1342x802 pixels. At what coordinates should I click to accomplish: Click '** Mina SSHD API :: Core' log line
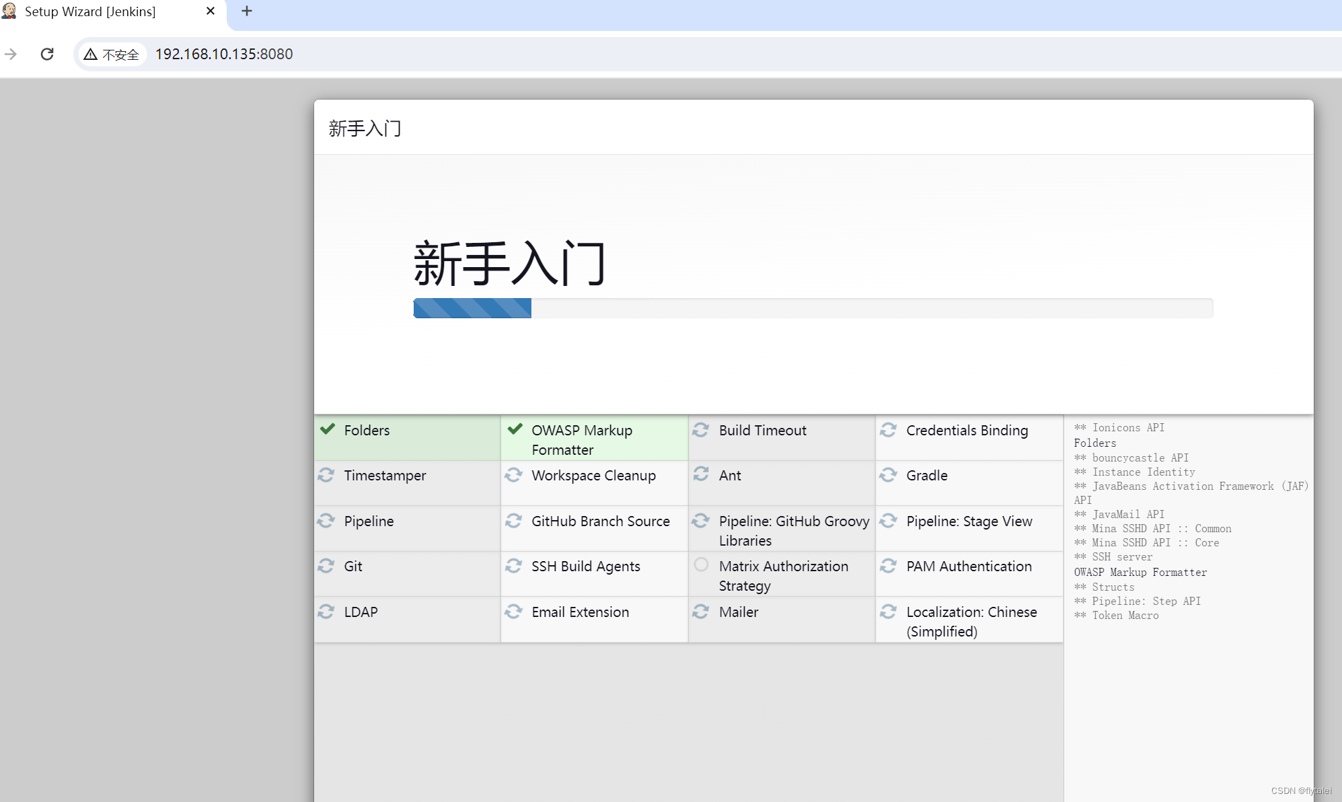1146,542
